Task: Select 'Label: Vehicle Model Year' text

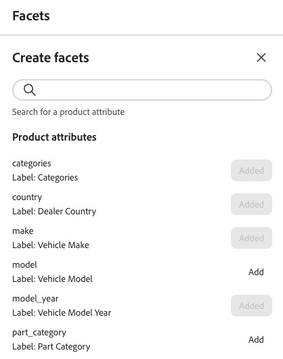Action: coord(62,313)
